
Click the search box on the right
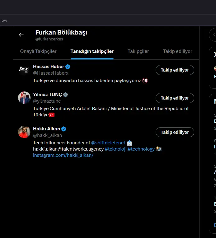click(213, 35)
